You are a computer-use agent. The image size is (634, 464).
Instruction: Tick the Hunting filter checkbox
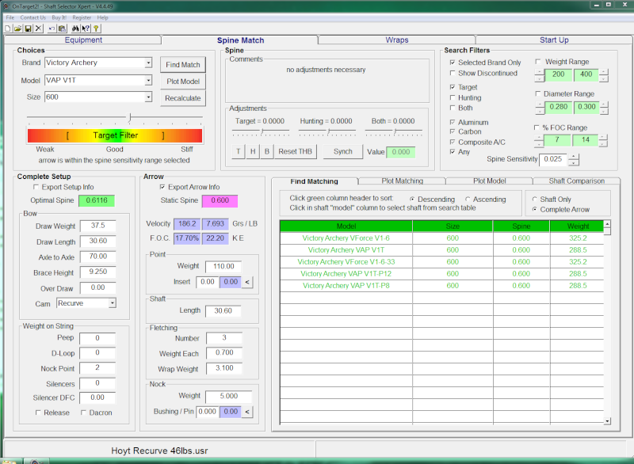click(453, 97)
